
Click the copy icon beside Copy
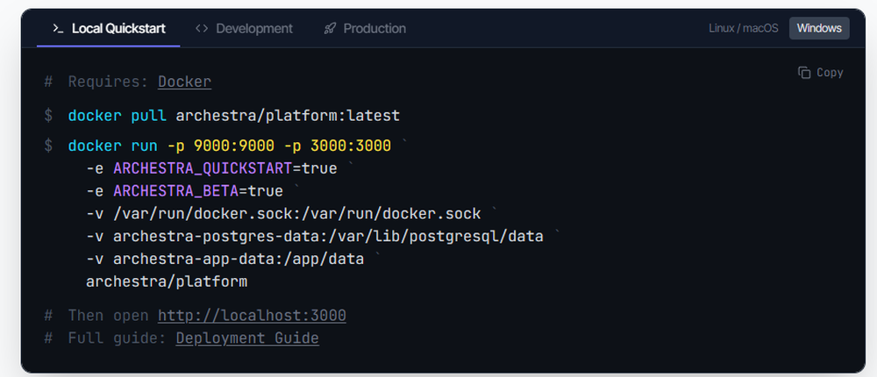click(804, 73)
